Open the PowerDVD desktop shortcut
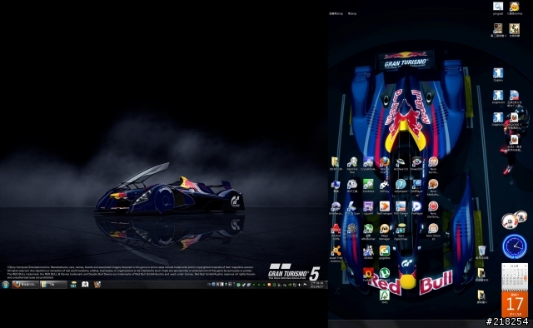Screen dimensions: 533x328 tap(416, 162)
